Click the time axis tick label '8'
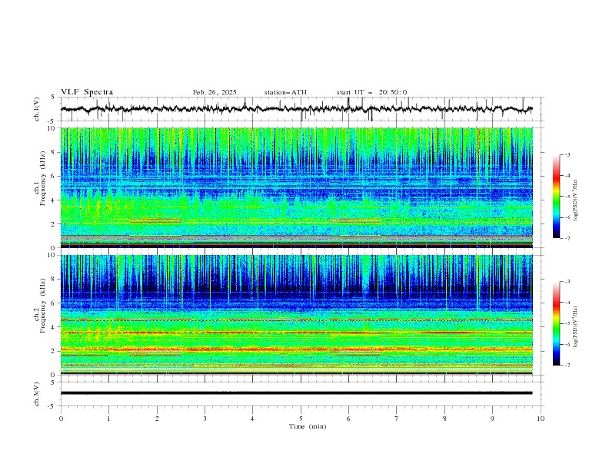Image resolution: width=609 pixels, height=470 pixels. click(x=444, y=419)
